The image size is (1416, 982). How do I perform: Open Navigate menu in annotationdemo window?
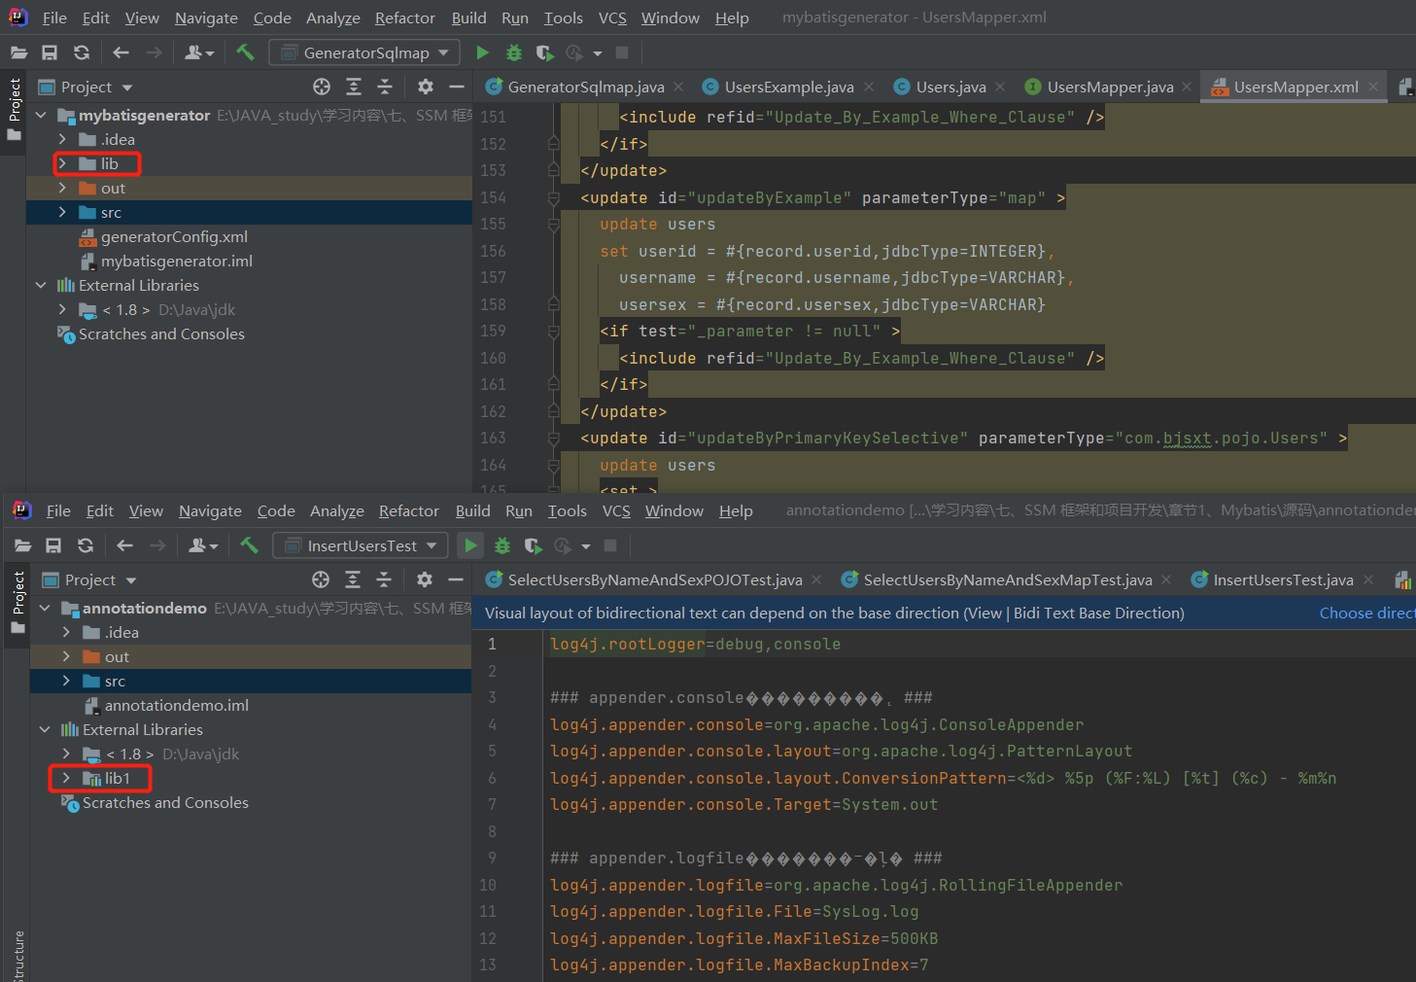pos(210,510)
